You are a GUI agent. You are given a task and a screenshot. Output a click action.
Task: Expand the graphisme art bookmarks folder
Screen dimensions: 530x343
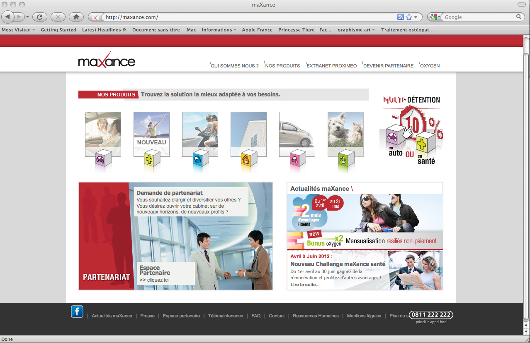coord(356,30)
